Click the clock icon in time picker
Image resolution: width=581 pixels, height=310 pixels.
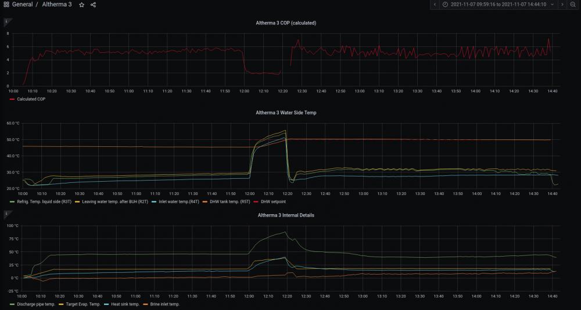[445, 5]
